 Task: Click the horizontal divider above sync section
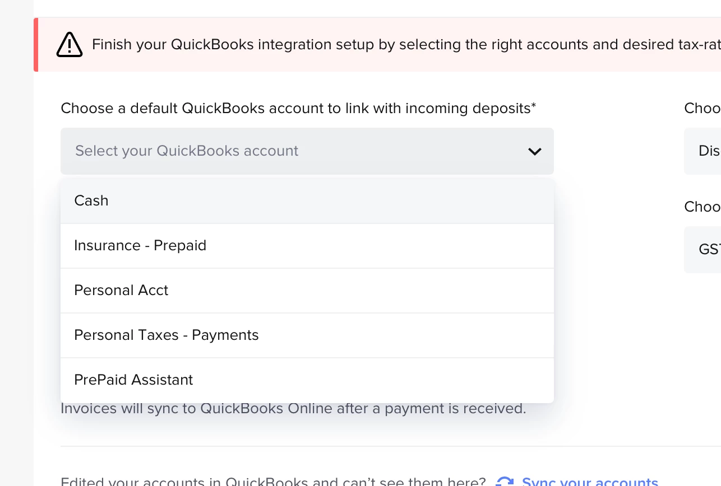[391, 446]
